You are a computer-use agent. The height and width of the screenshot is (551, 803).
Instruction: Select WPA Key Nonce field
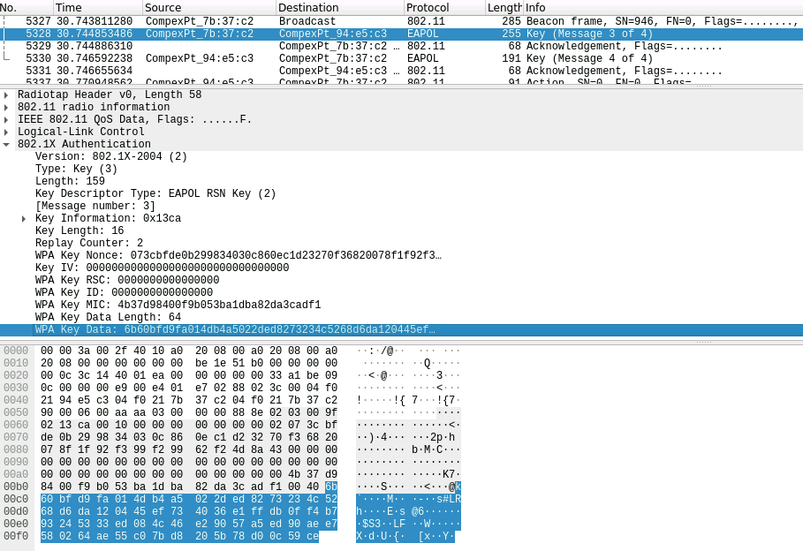239,255
